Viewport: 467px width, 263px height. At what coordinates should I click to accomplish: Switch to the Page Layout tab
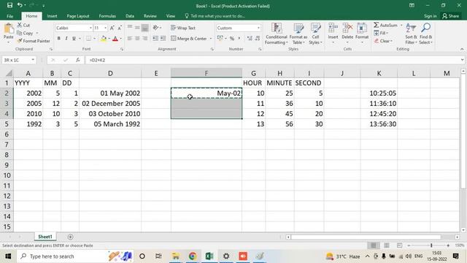[x=78, y=16]
